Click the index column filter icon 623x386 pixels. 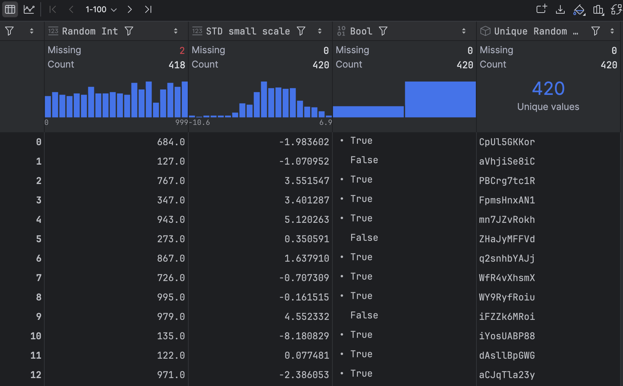click(x=10, y=31)
